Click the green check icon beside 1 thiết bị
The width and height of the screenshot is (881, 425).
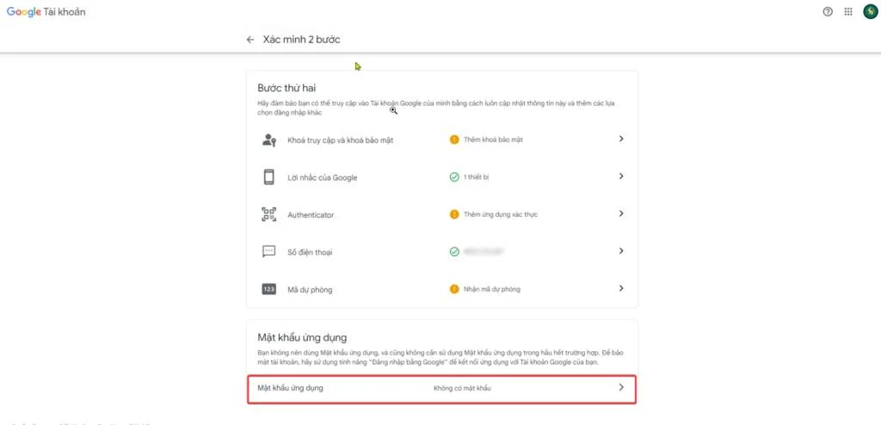[x=454, y=177]
